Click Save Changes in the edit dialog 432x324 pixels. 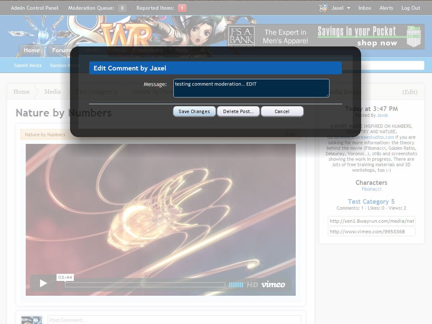point(194,111)
